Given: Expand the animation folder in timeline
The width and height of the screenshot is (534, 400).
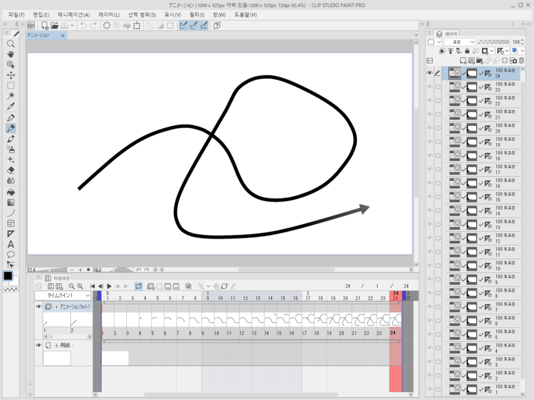Looking at the screenshot, I should [56, 307].
